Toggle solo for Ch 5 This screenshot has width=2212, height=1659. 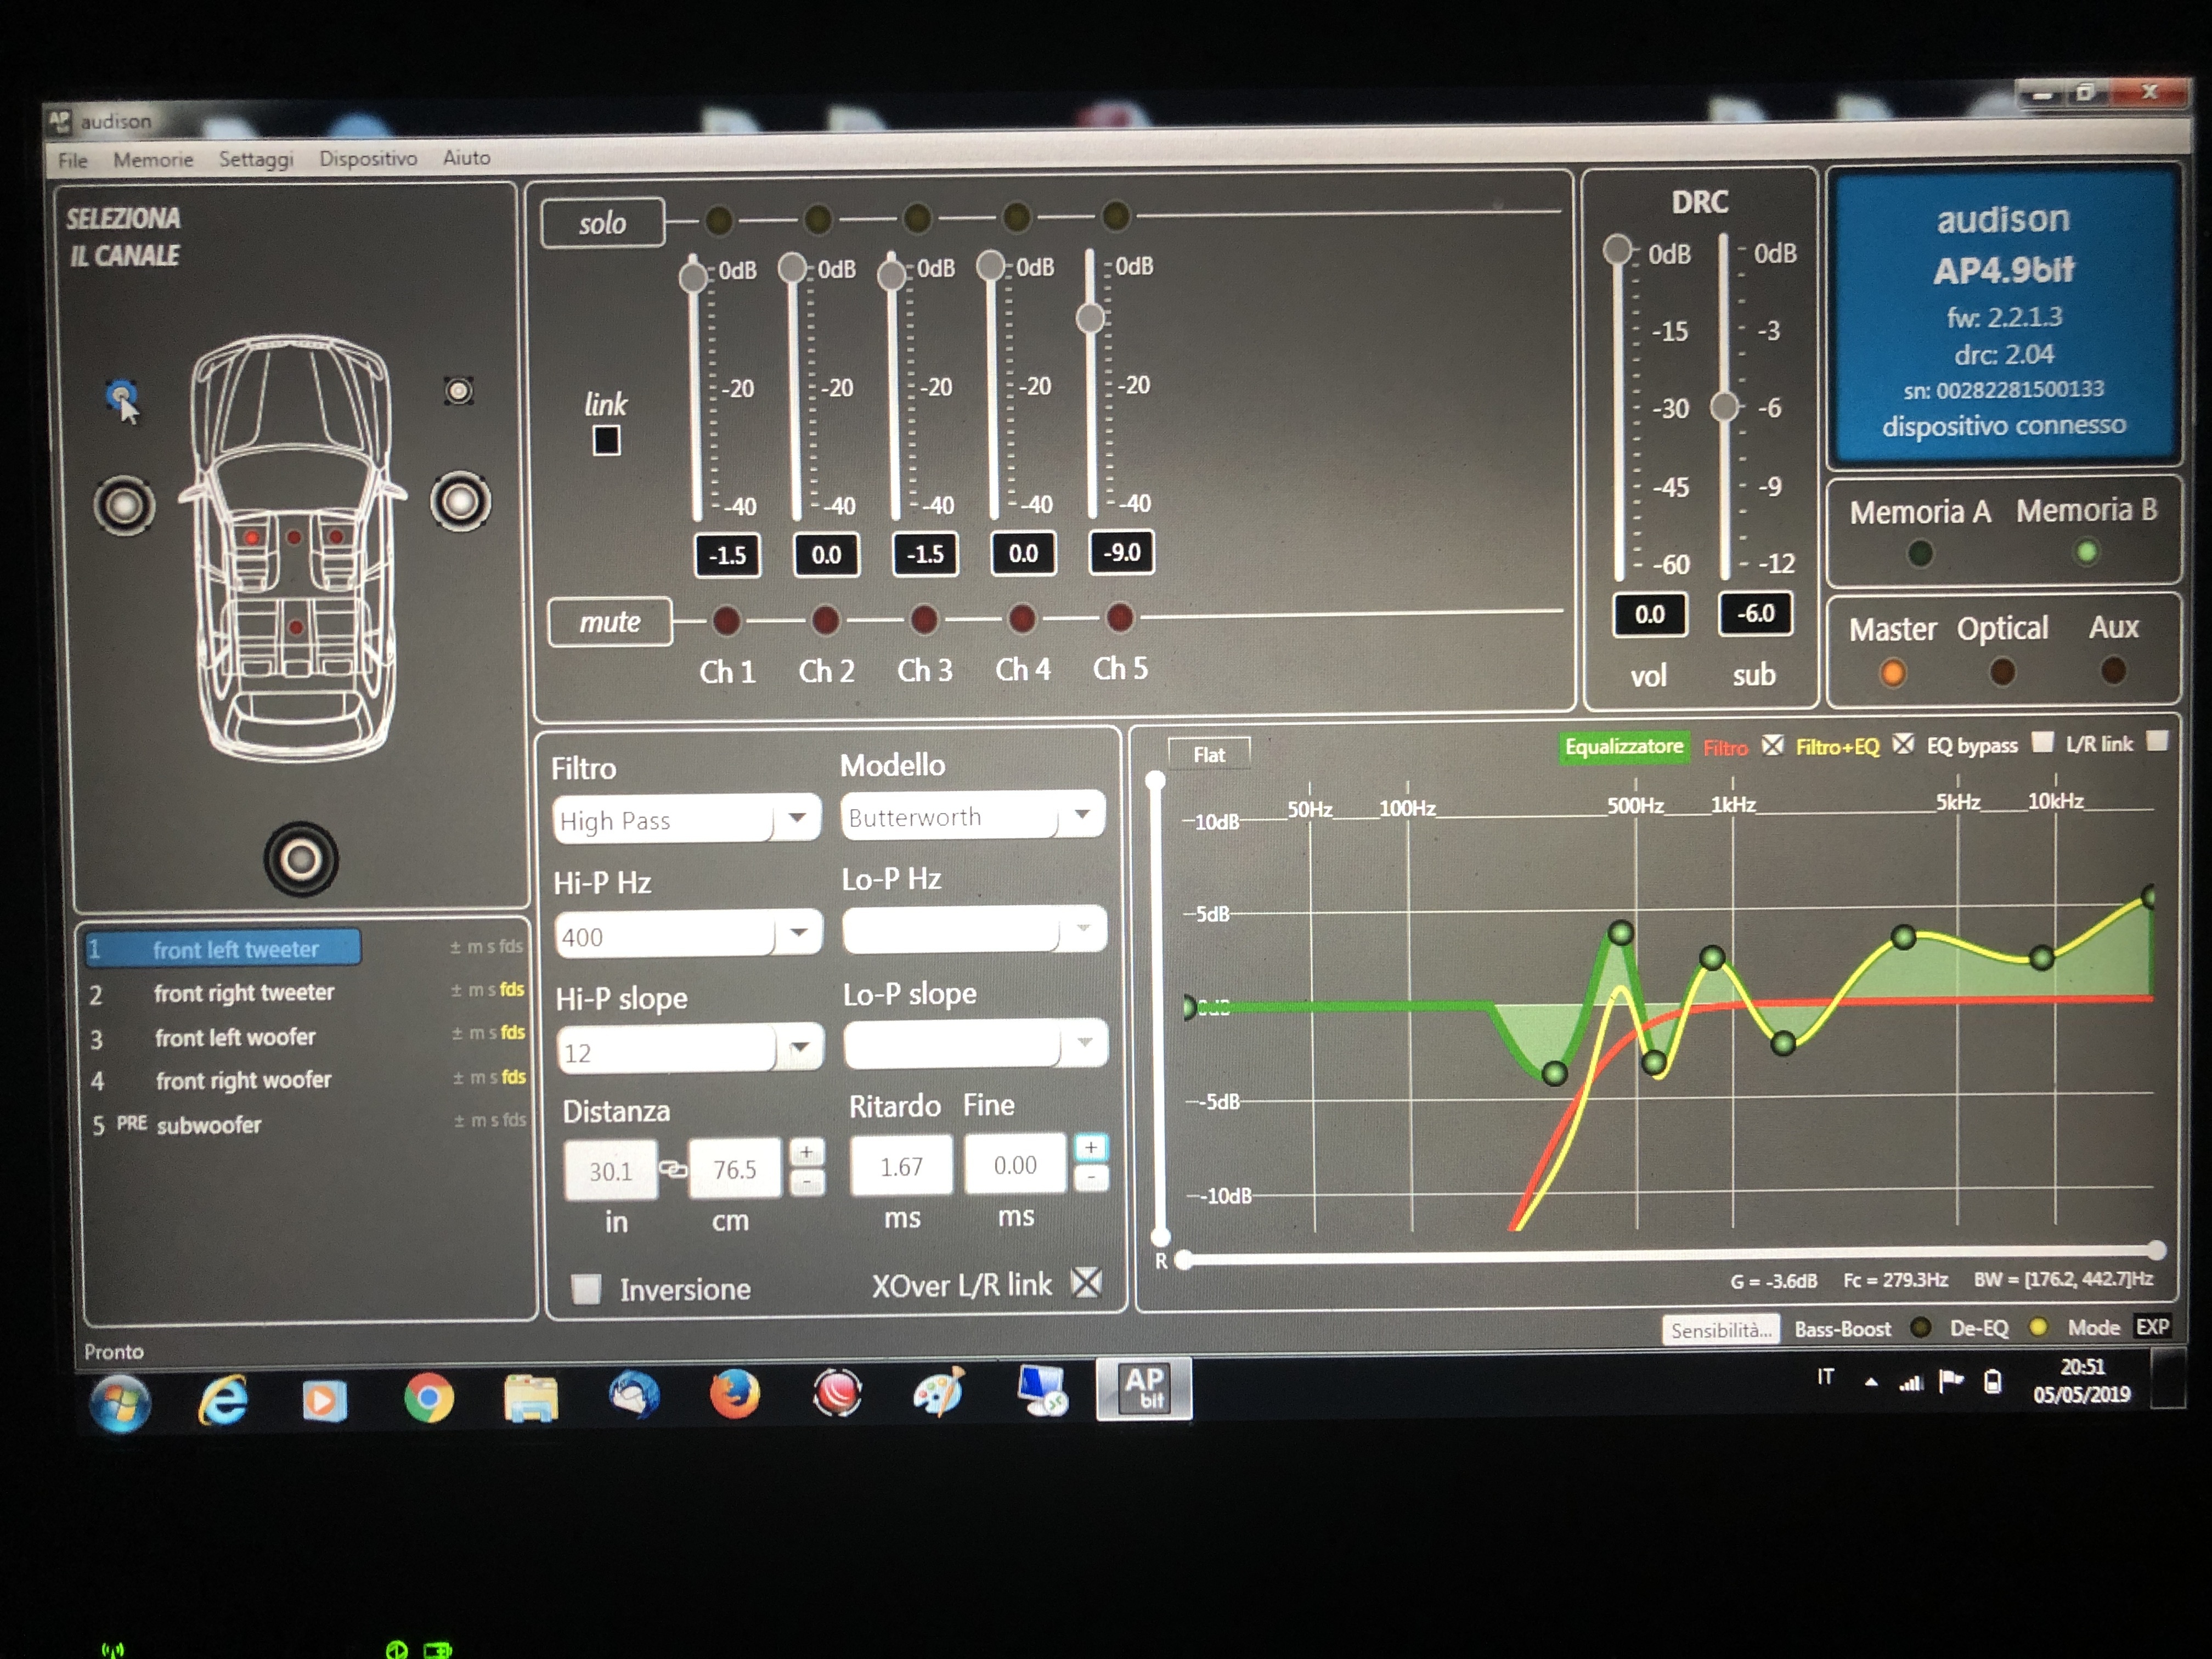[1115, 215]
